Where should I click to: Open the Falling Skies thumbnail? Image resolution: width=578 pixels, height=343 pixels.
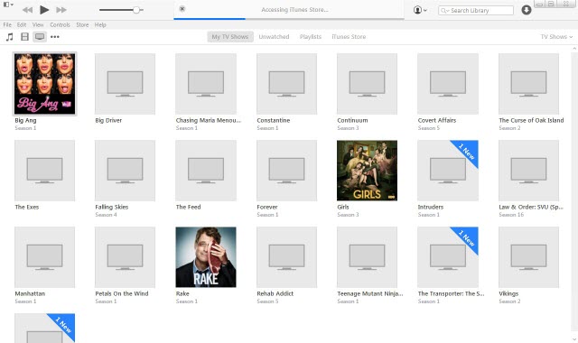[x=125, y=171]
